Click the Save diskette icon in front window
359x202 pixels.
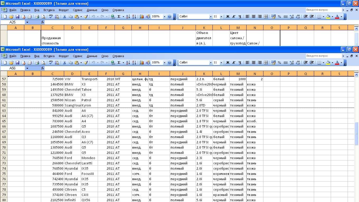(17, 63)
